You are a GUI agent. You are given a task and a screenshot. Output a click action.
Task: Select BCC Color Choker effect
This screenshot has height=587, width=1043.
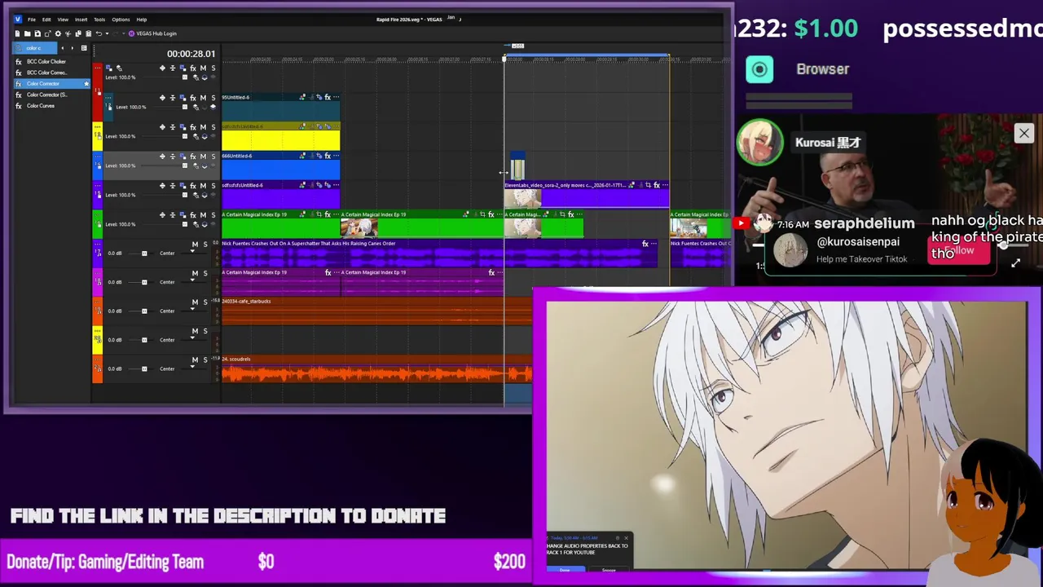point(46,61)
